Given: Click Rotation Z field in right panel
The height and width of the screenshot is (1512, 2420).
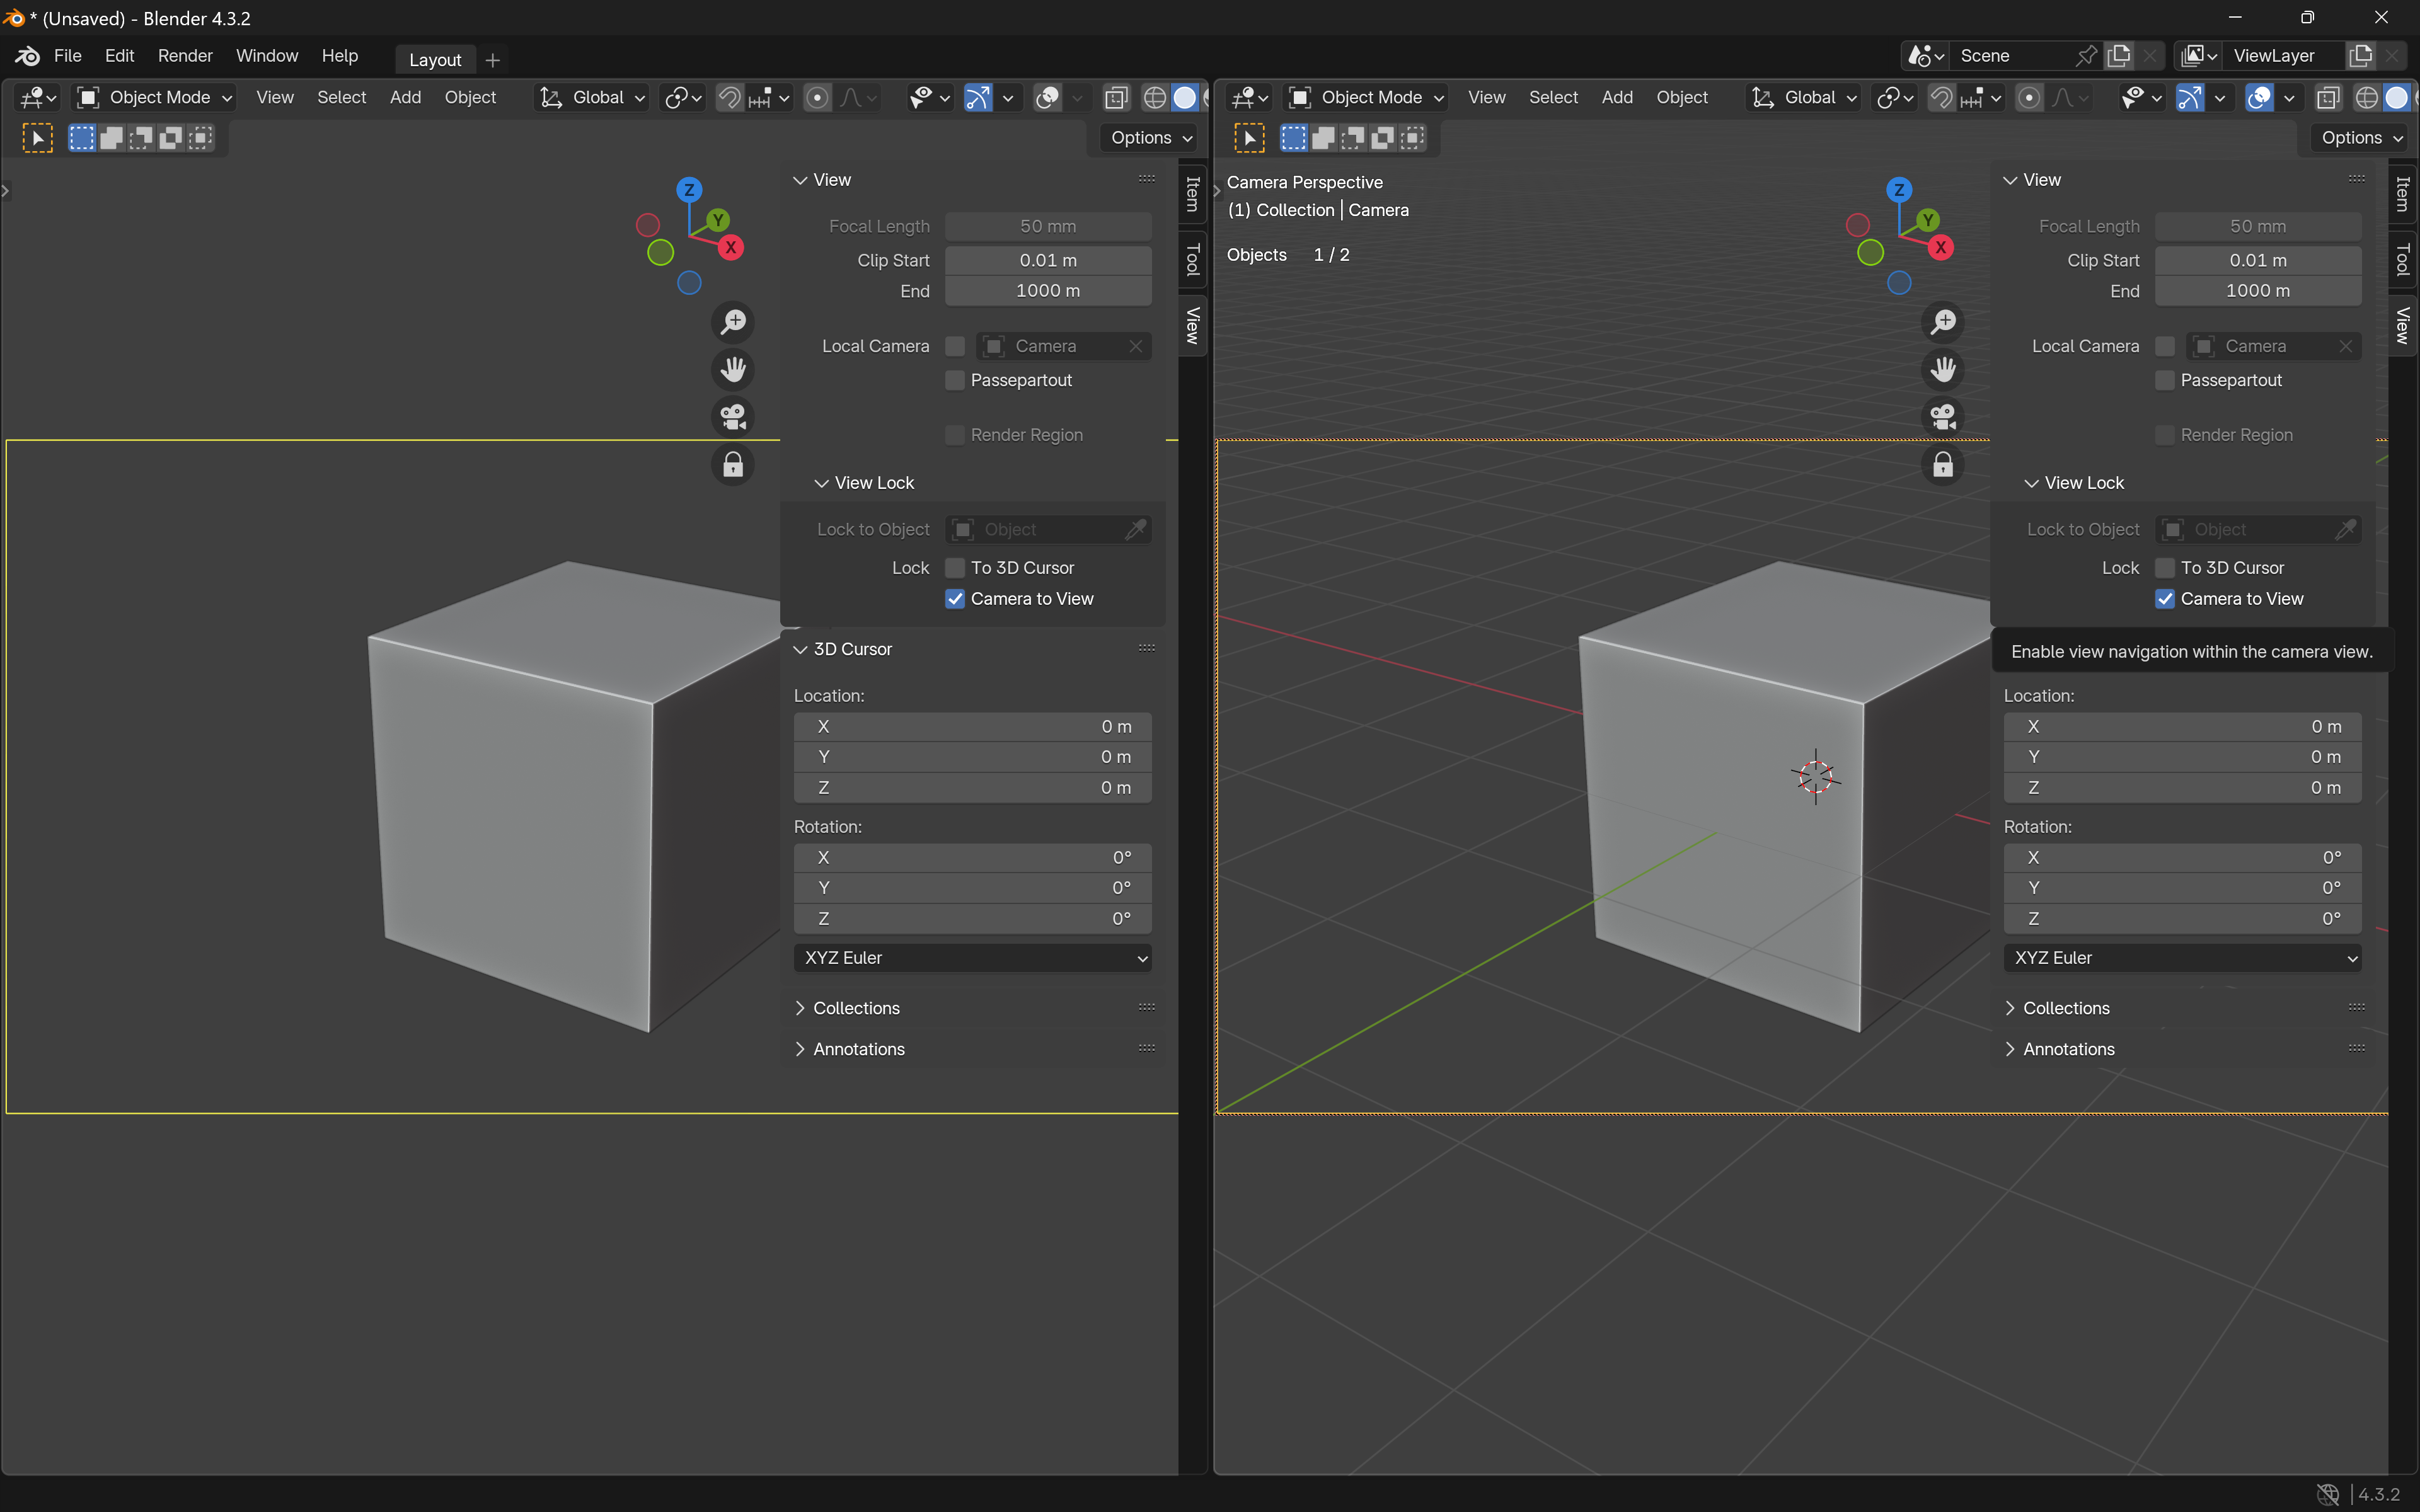Looking at the screenshot, I should tap(2183, 919).
